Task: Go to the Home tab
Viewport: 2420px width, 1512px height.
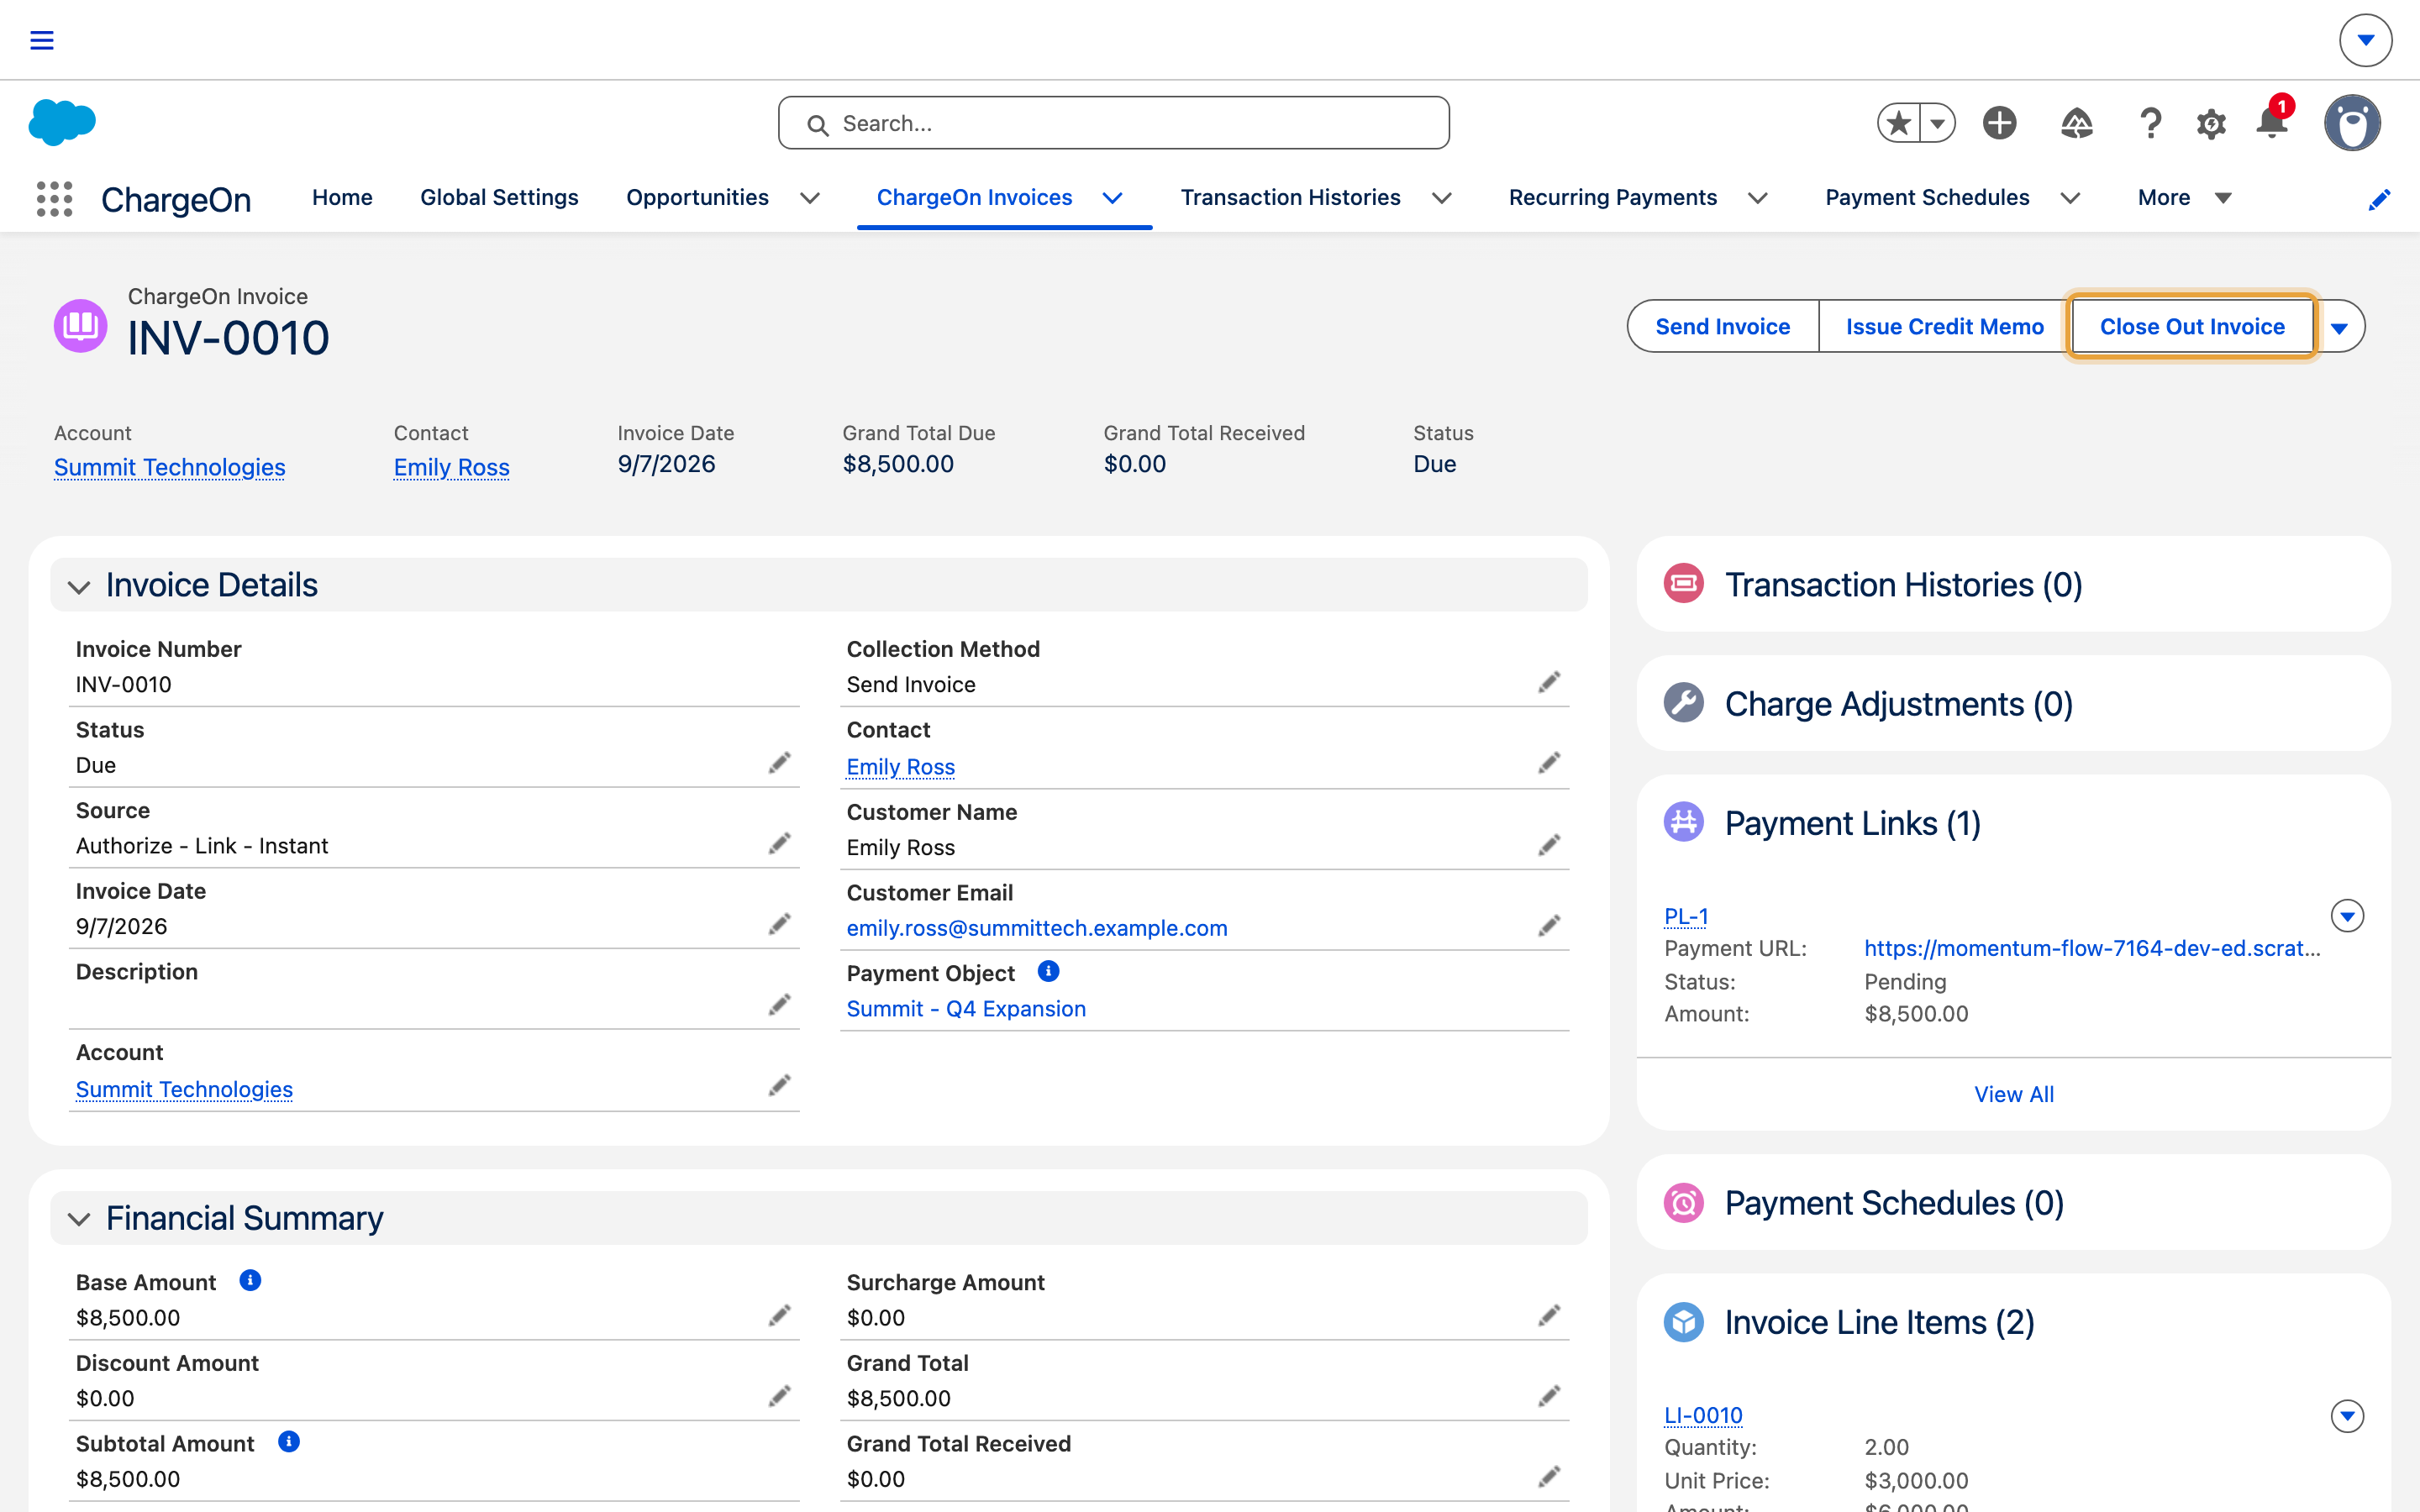Action: point(342,198)
